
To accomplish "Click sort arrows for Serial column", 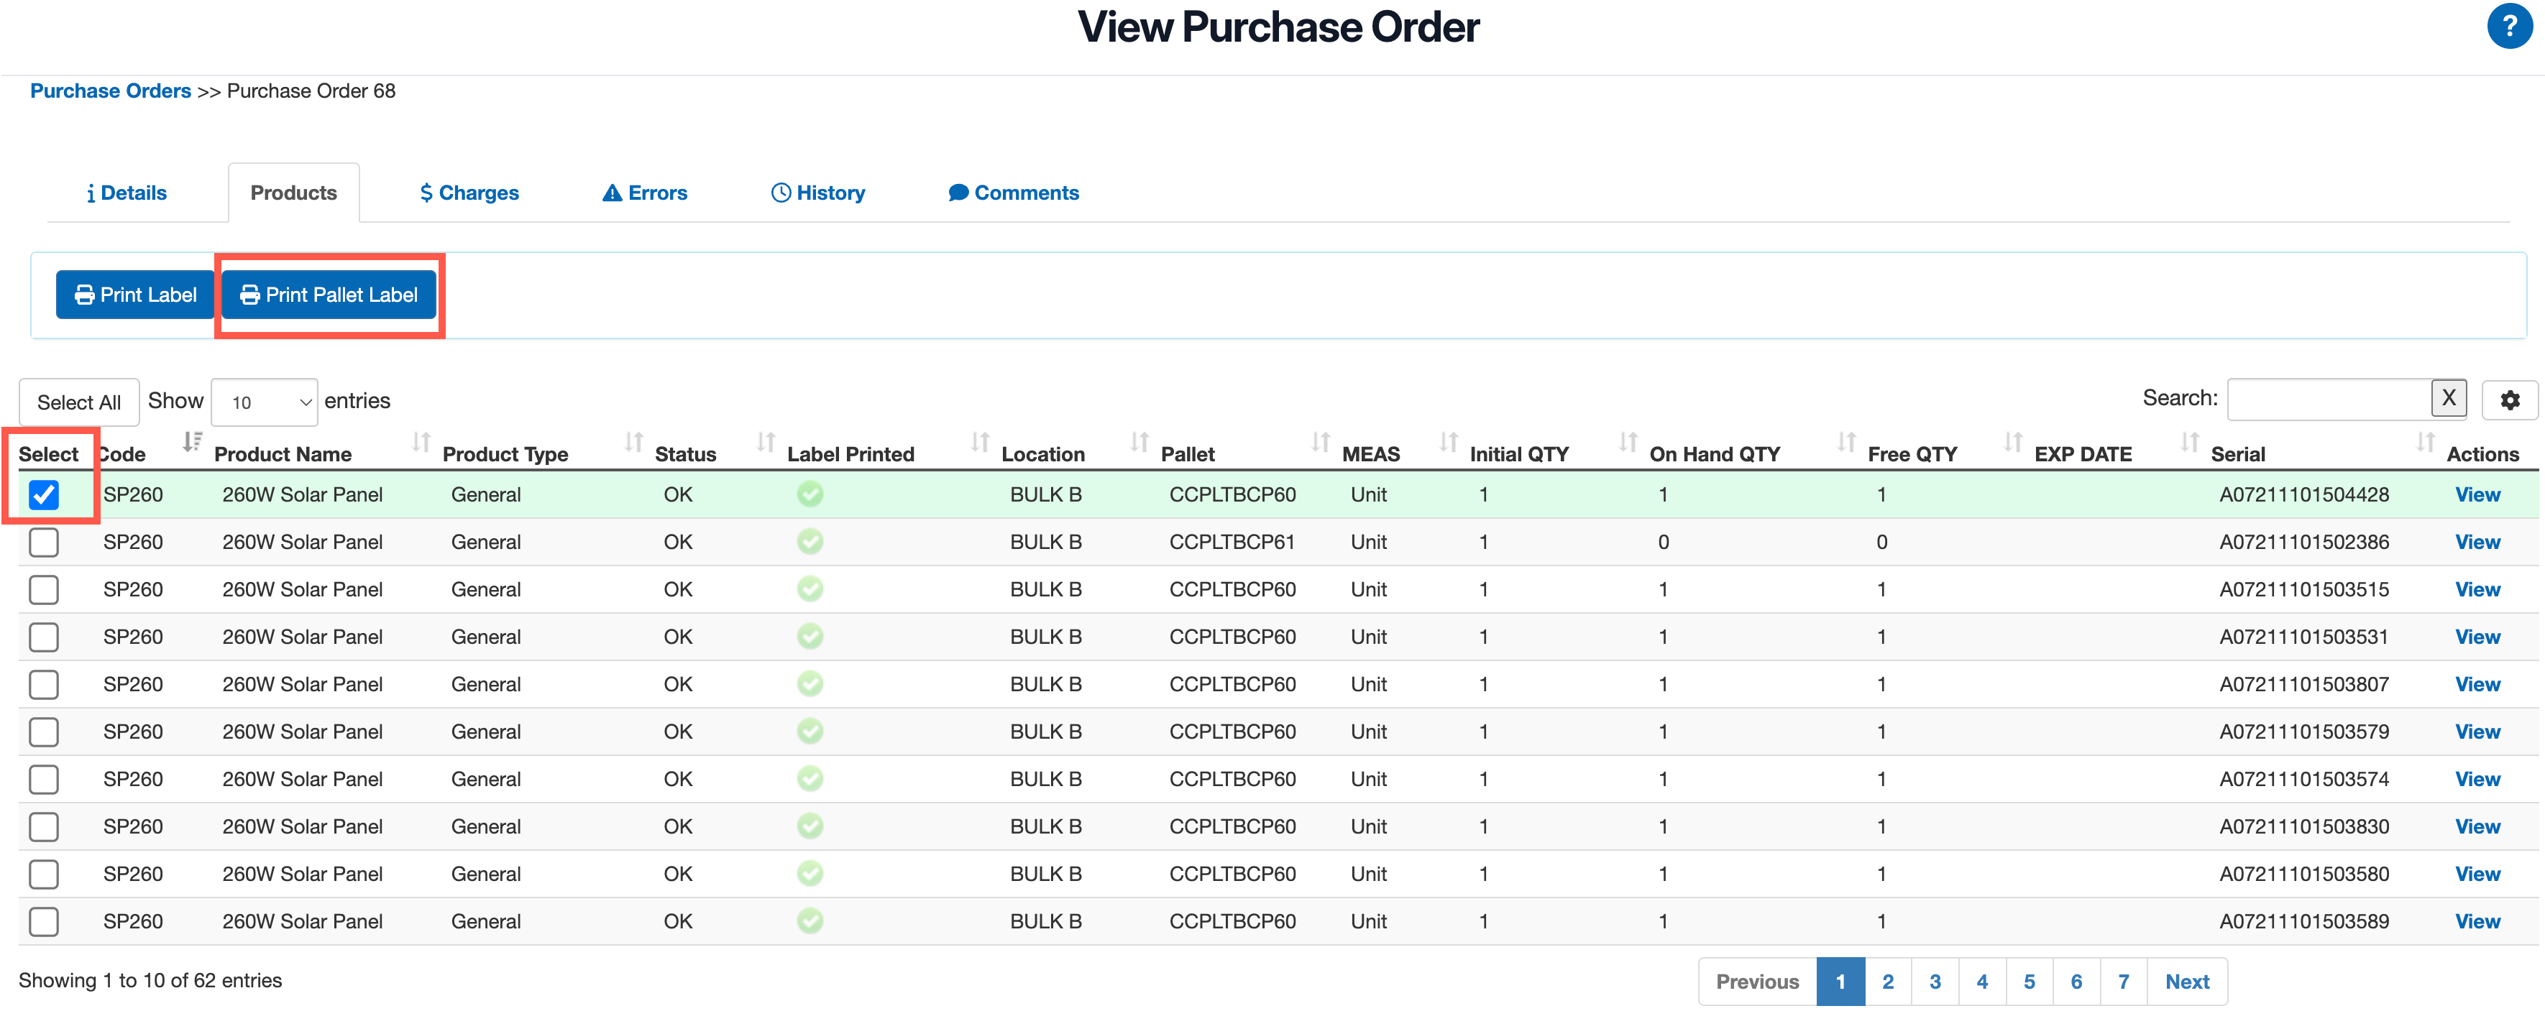I will click(x=2424, y=441).
